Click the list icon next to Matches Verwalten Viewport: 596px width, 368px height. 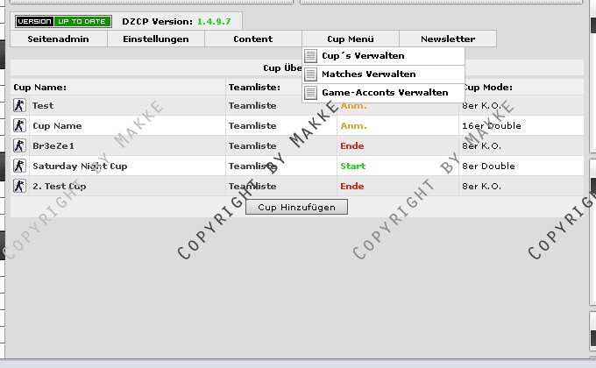pyautogui.click(x=310, y=74)
